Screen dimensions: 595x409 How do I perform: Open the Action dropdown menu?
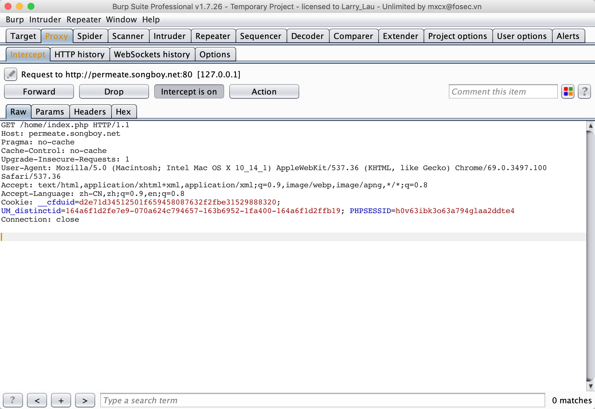[x=264, y=92]
